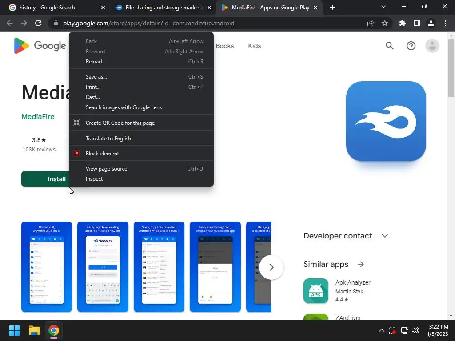Open a new tab with plus button
Image resolution: width=455 pixels, height=341 pixels.
(332, 8)
